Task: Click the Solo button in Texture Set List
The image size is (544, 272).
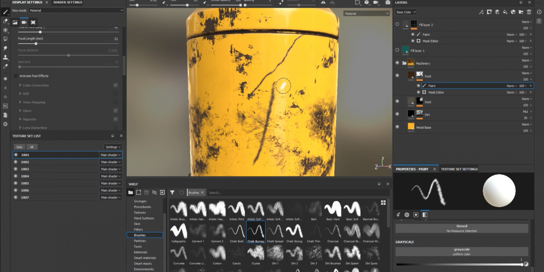Action: point(19,147)
